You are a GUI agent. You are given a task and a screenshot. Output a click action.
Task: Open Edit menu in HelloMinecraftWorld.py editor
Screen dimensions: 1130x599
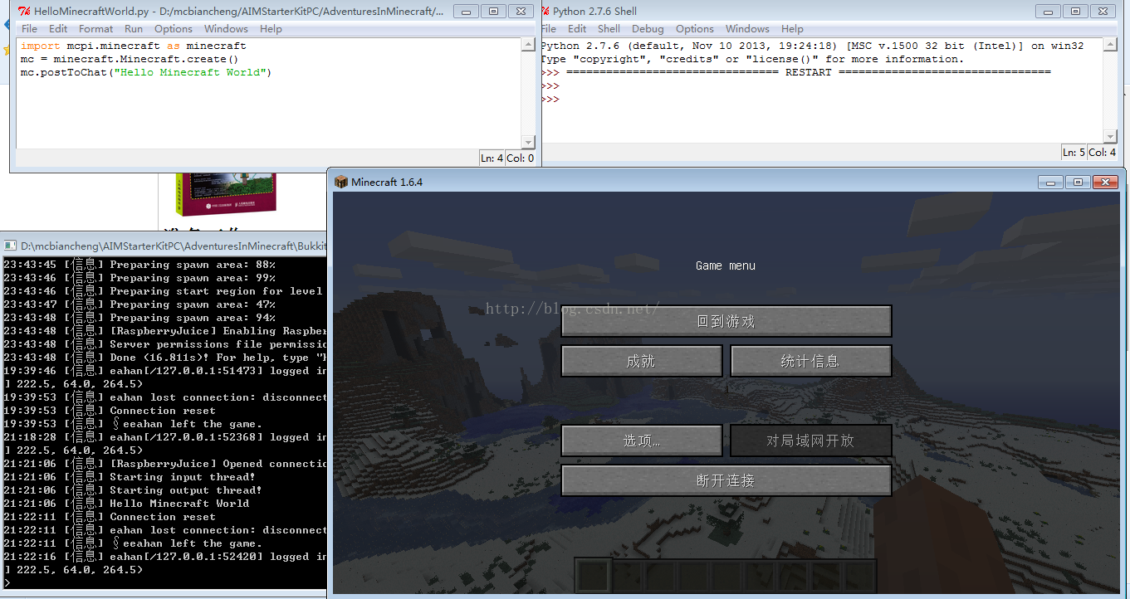[58, 28]
